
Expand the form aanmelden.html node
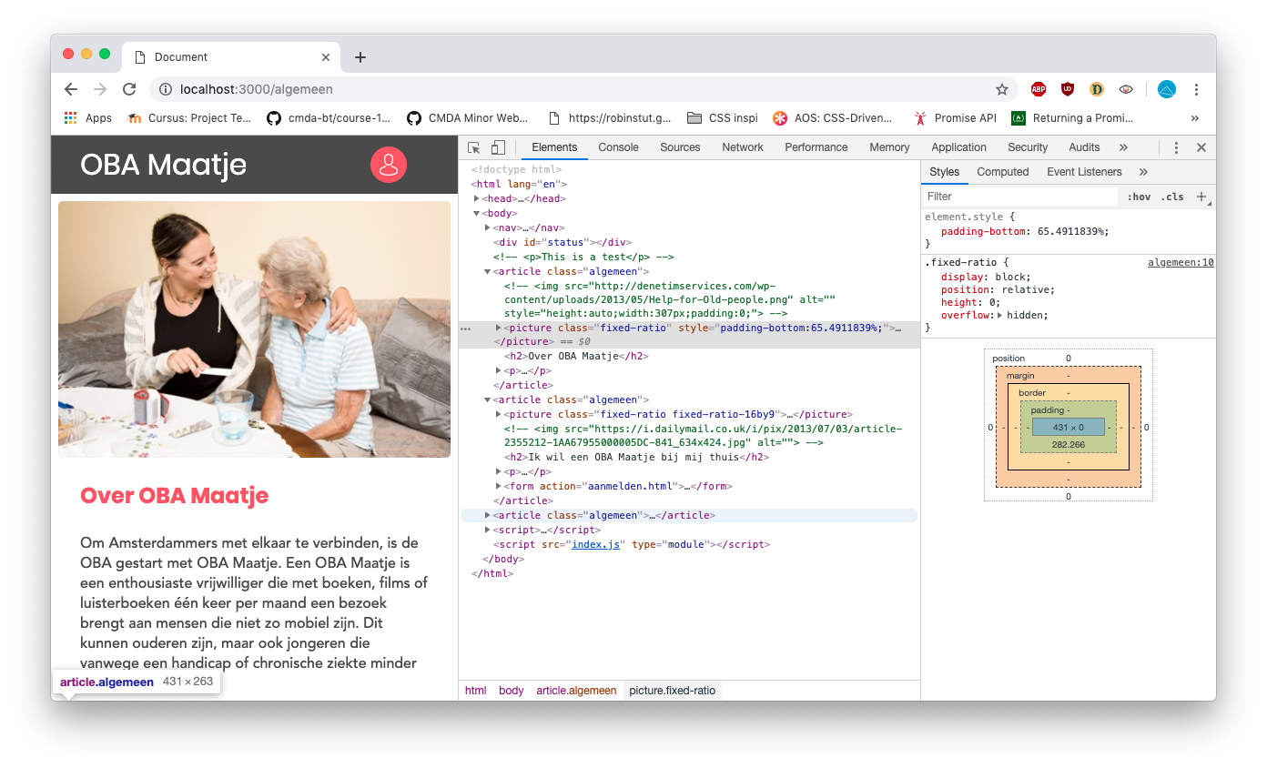(498, 486)
